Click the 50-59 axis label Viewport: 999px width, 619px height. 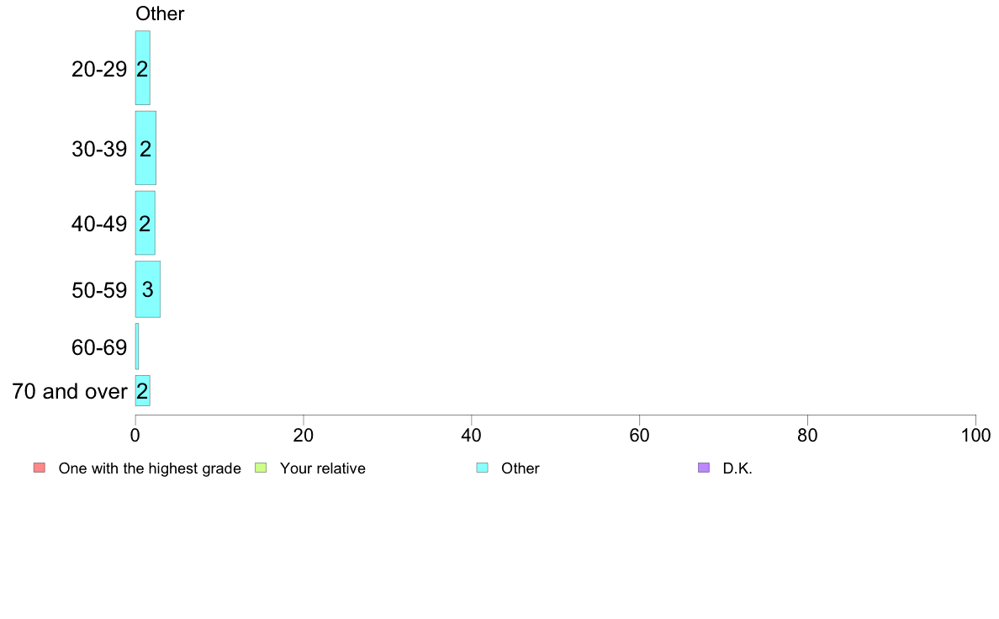(99, 291)
